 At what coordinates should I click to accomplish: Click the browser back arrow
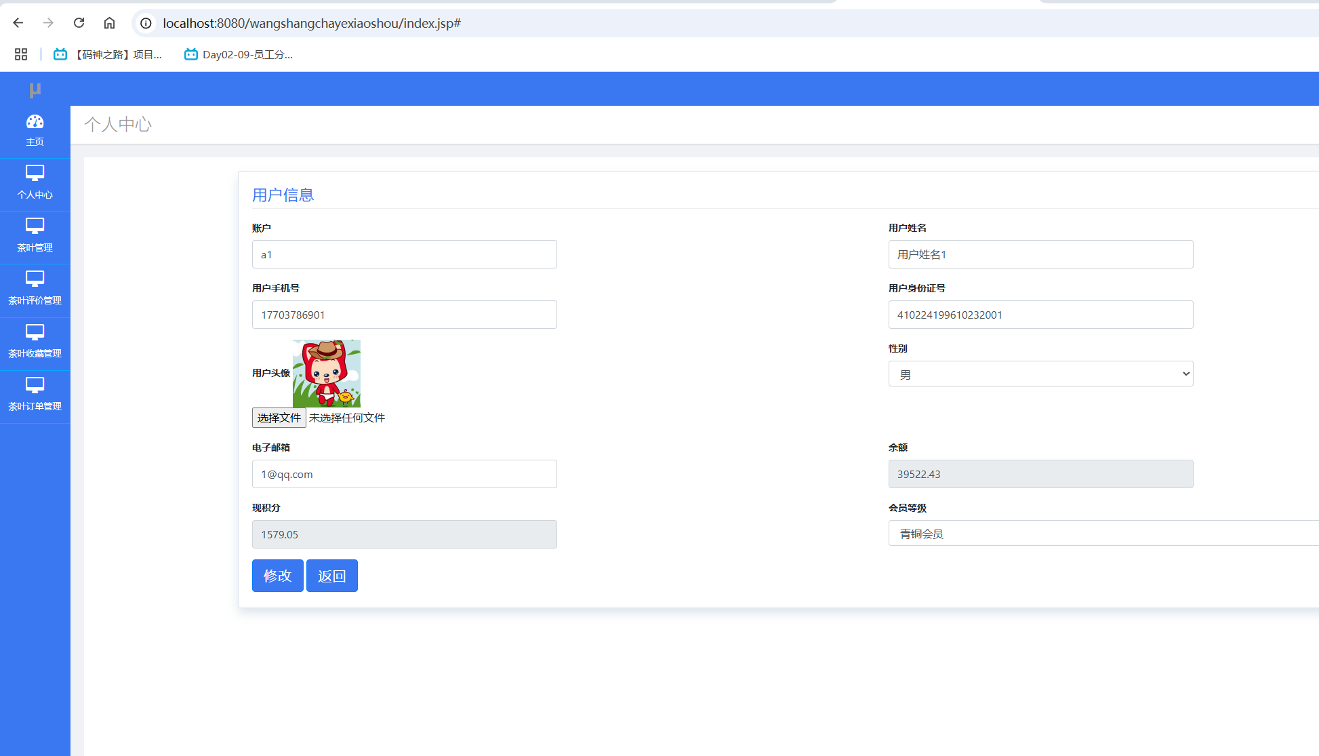tap(18, 23)
